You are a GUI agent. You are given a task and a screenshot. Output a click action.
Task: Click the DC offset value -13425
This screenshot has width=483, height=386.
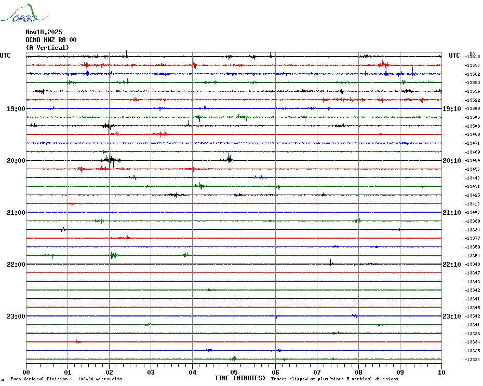pyautogui.click(x=472, y=195)
